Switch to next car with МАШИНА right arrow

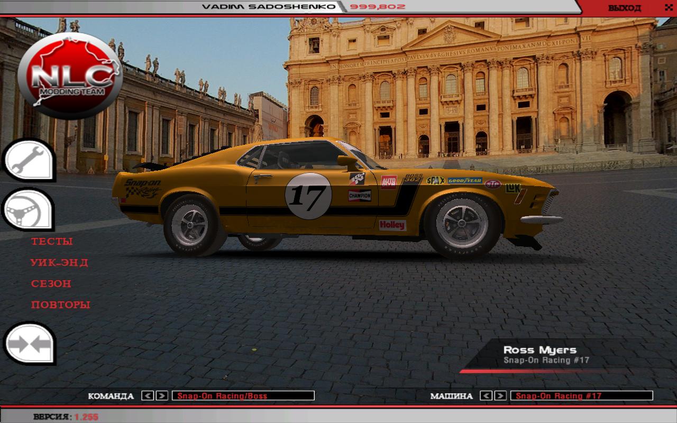point(500,396)
